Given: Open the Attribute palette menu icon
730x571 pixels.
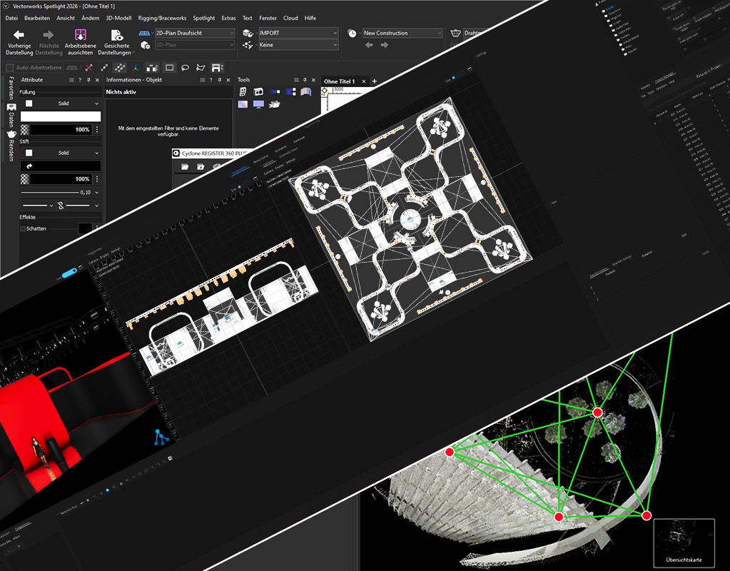Looking at the screenshot, I should tap(71, 80).
